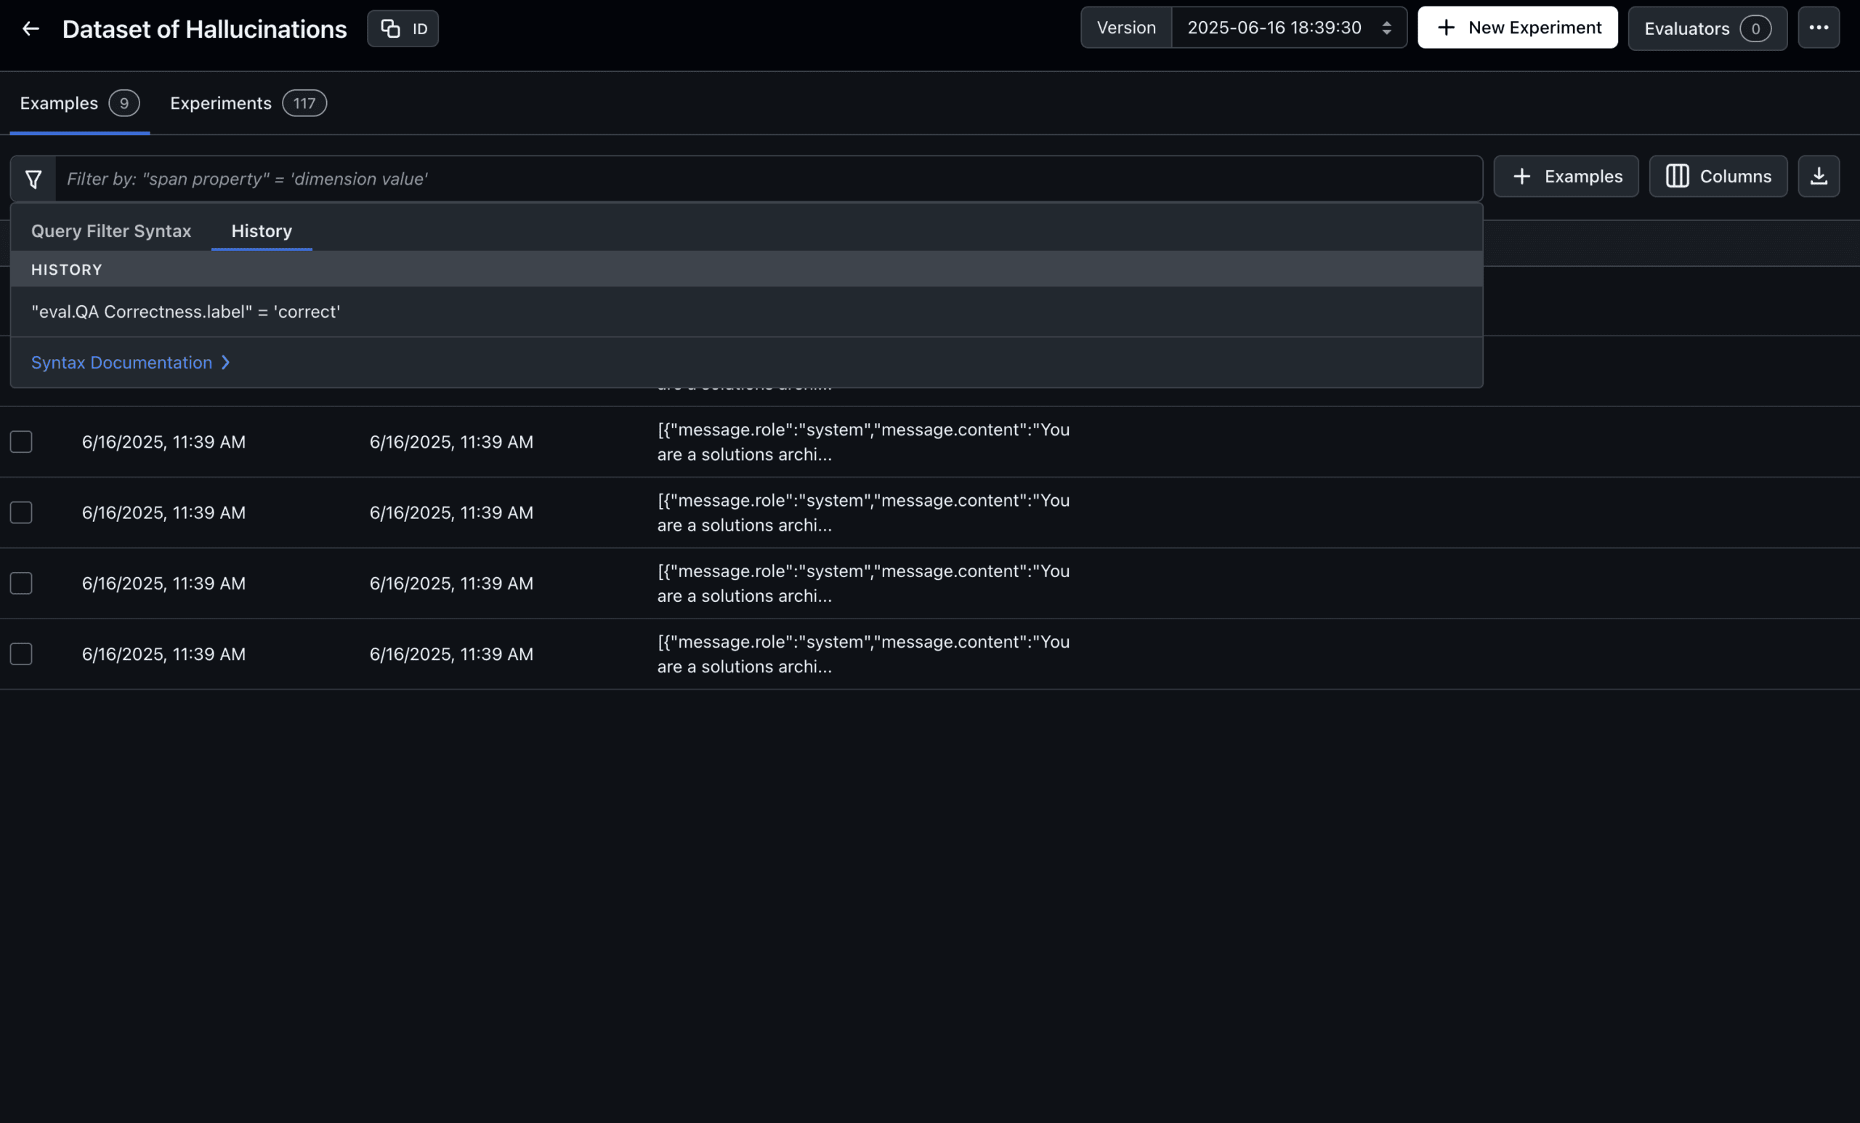The width and height of the screenshot is (1860, 1123).
Task: Switch to Query Filter Syntax tab
Action: [x=111, y=231]
